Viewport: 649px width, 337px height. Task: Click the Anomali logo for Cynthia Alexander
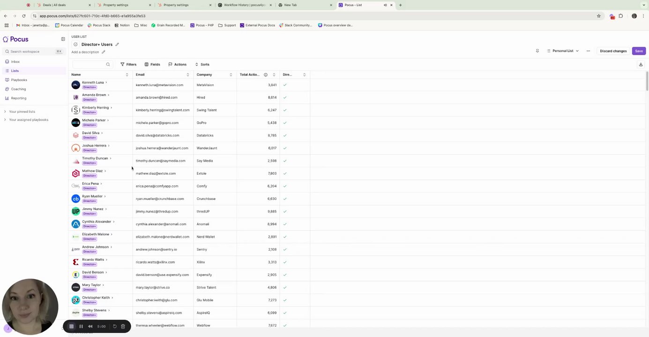pos(75,224)
